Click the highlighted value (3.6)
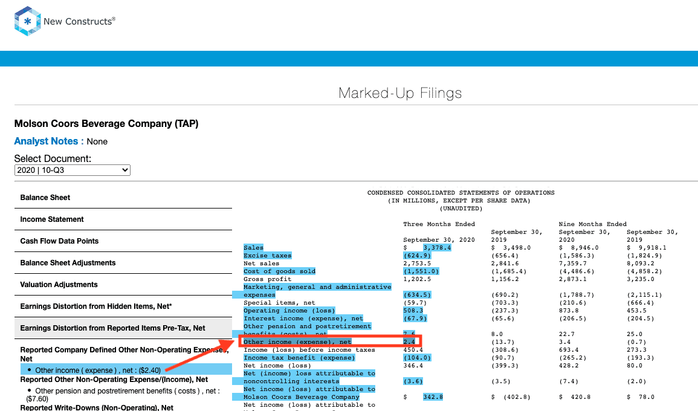 (x=413, y=381)
